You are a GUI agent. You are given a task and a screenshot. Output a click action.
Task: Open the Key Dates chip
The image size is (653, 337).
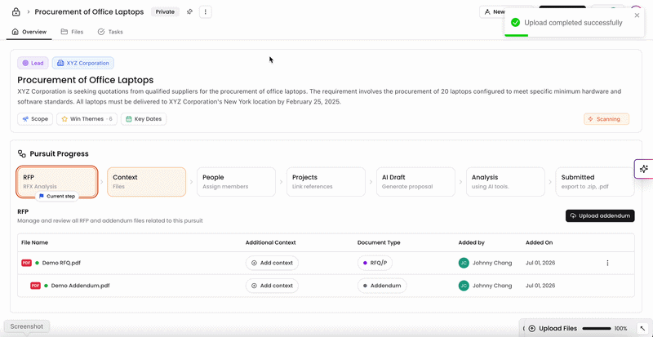(144, 118)
